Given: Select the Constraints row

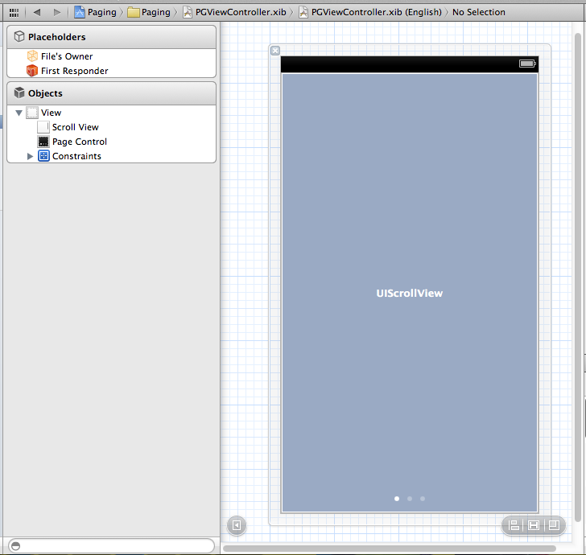Looking at the screenshot, I should [111, 156].
